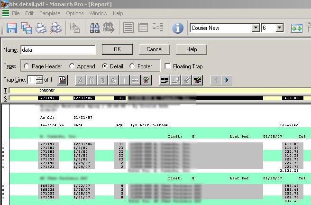Increase Trap Line spinner value
The image size is (311, 205).
(x=39, y=78)
